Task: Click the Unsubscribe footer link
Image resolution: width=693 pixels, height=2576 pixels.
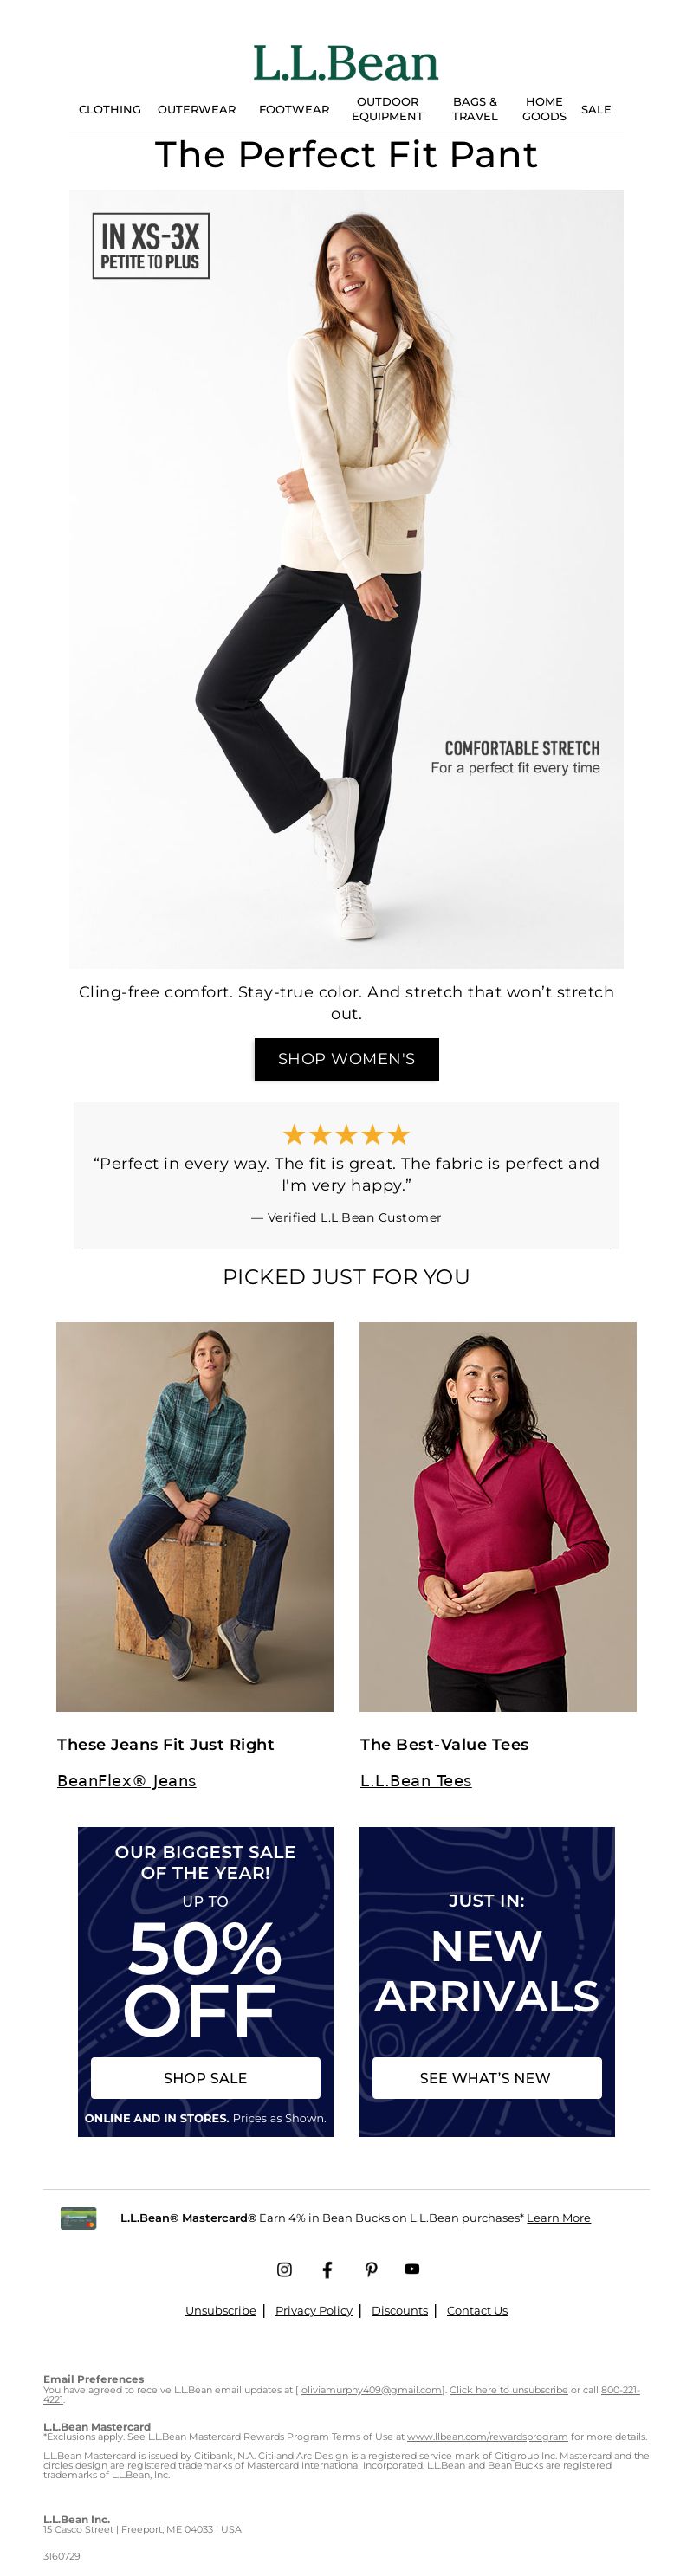Action: coord(221,2310)
